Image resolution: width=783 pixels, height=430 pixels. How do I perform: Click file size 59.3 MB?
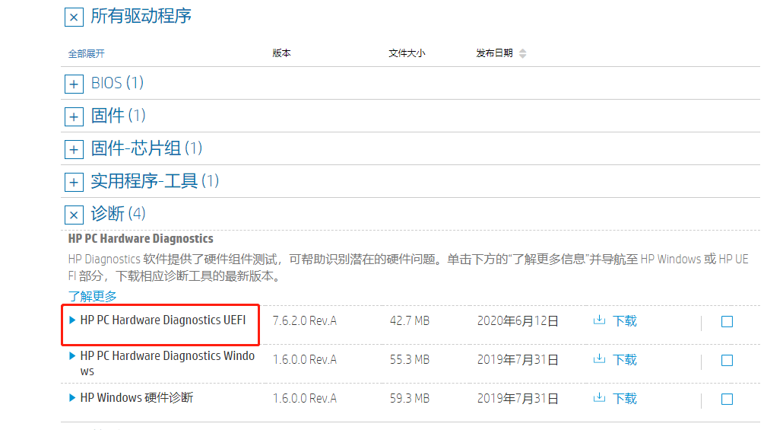(x=410, y=399)
